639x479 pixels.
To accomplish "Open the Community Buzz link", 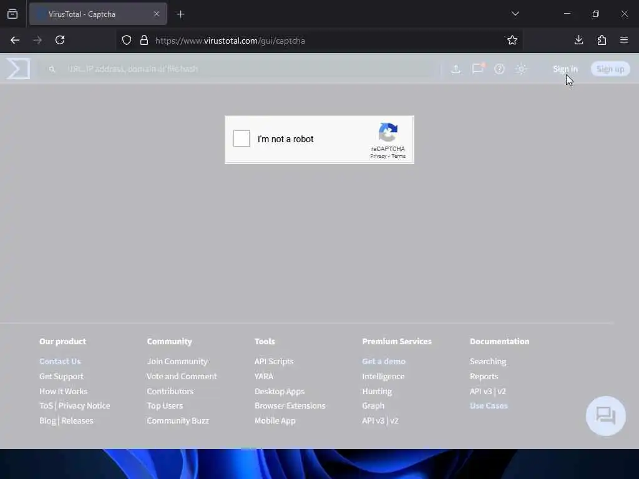I will pyautogui.click(x=178, y=421).
